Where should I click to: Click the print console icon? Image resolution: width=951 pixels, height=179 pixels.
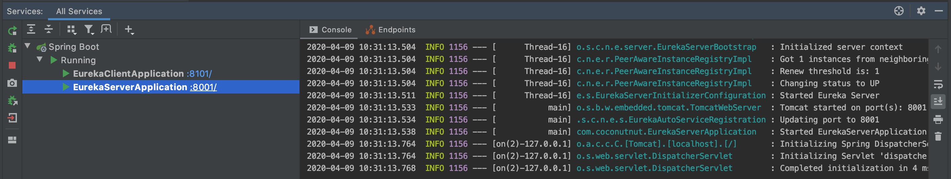click(938, 119)
